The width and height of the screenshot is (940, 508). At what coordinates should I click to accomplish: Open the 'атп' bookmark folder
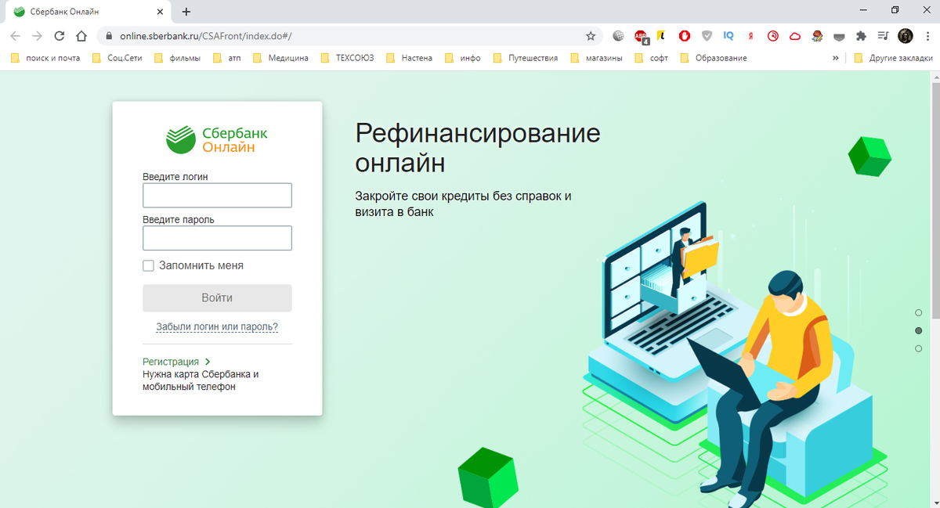coord(227,58)
